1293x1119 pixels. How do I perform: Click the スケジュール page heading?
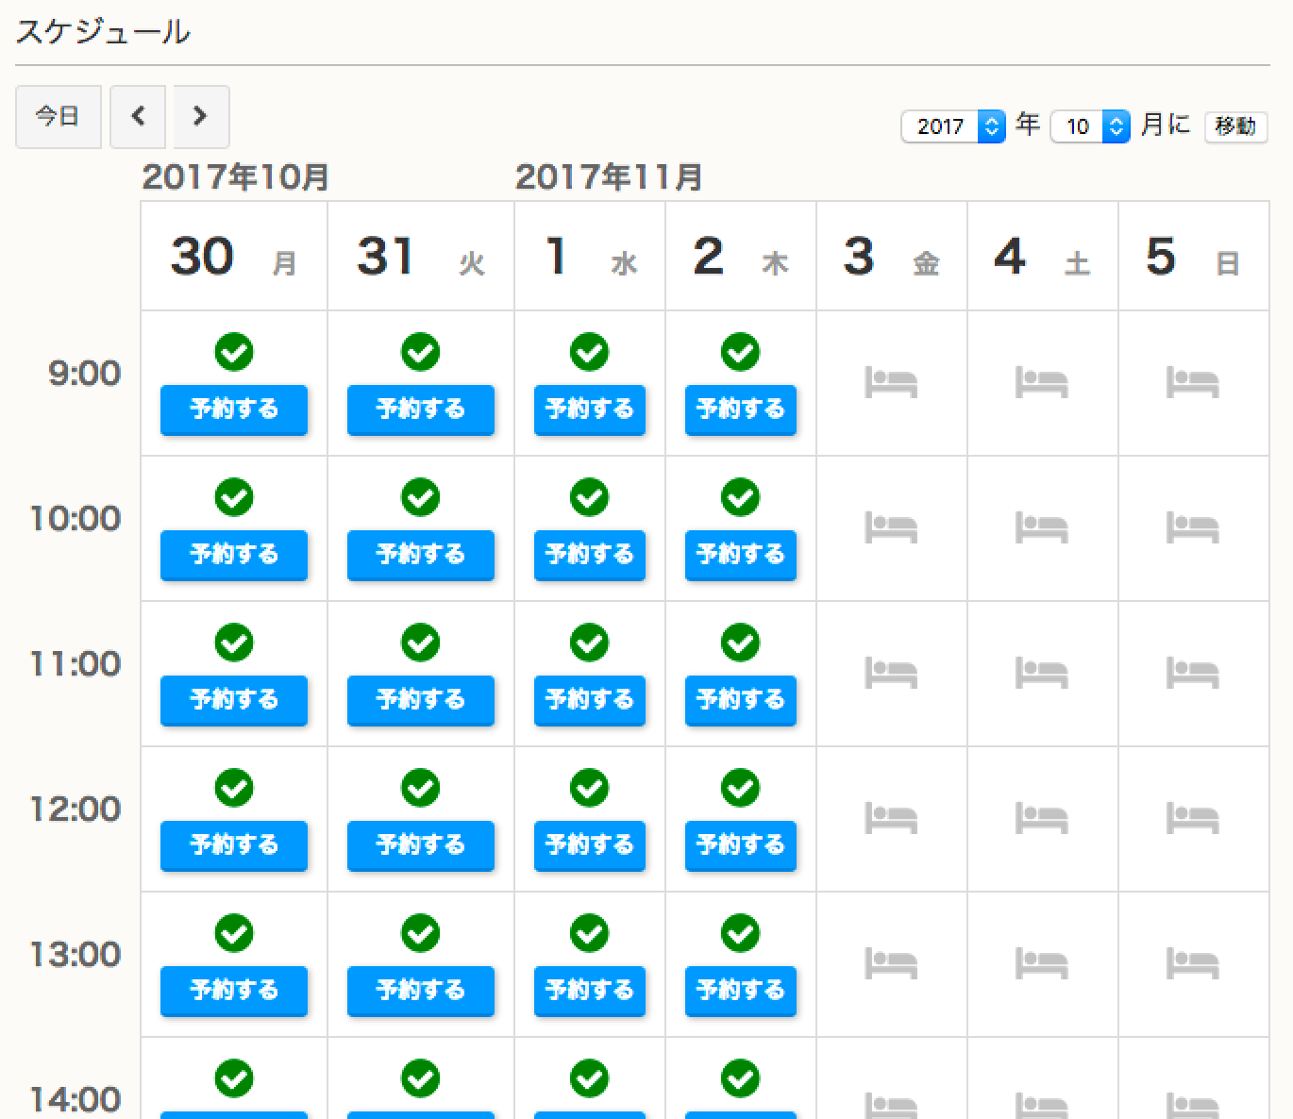pyautogui.click(x=103, y=32)
